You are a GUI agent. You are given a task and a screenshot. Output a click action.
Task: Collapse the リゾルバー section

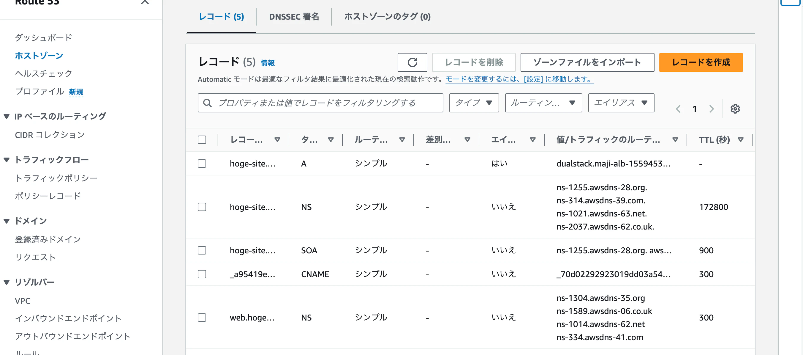tap(7, 282)
